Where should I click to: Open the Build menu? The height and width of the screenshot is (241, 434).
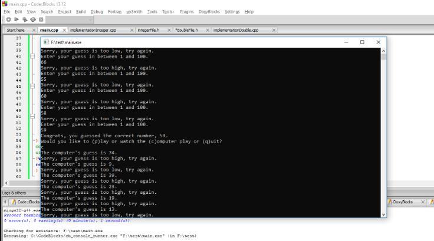pos(81,12)
